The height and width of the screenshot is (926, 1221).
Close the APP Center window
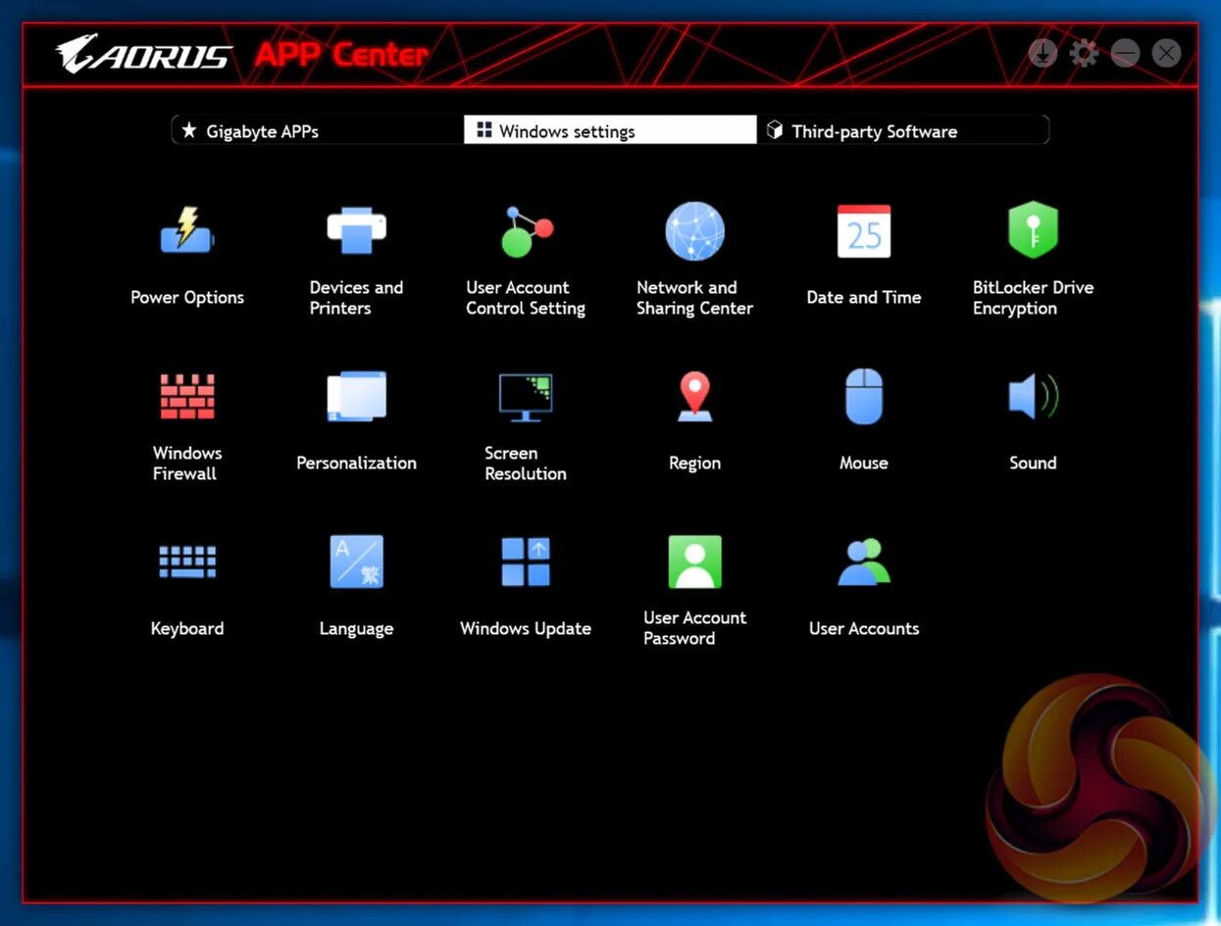coord(1166,53)
